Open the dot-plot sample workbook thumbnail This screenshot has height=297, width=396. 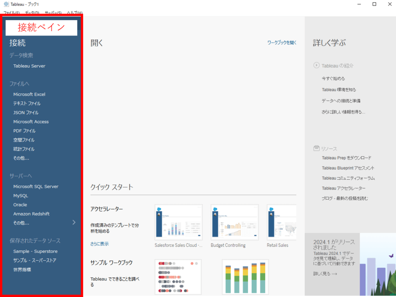(178, 277)
